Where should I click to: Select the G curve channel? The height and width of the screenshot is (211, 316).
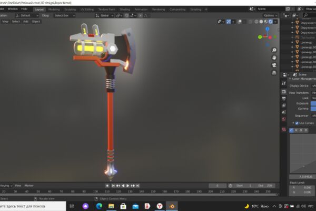pos(301,130)
